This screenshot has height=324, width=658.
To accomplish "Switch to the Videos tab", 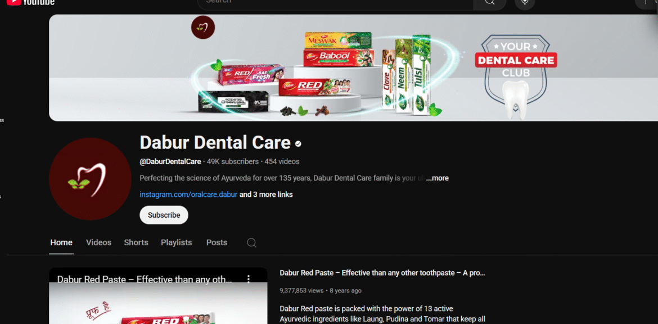I will point(98,242).
